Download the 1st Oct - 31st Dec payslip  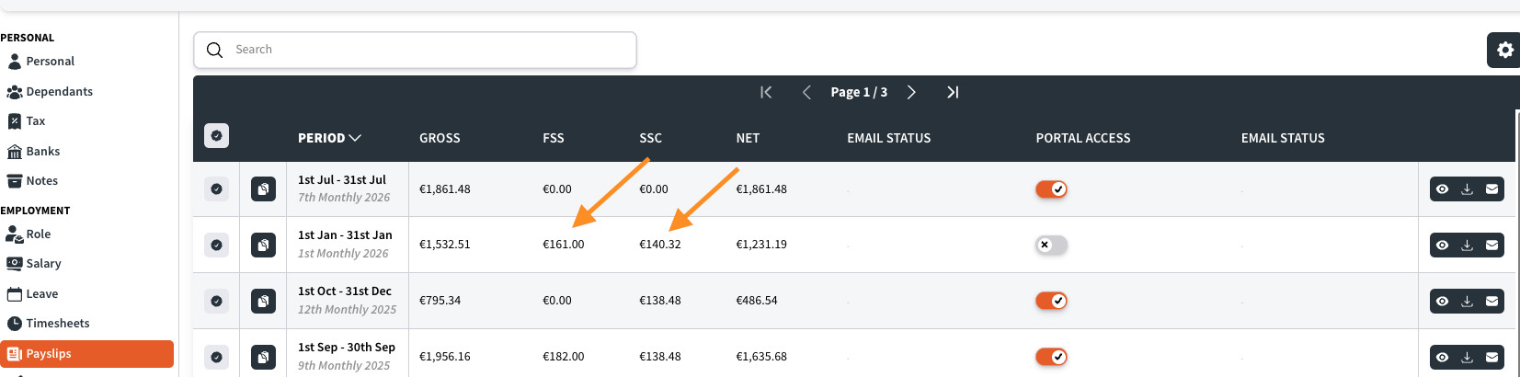(x=1468, y=302)
